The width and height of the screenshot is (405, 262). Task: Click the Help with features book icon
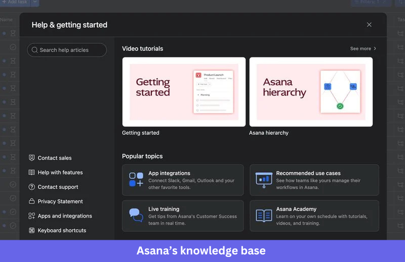tap(31, 172)
